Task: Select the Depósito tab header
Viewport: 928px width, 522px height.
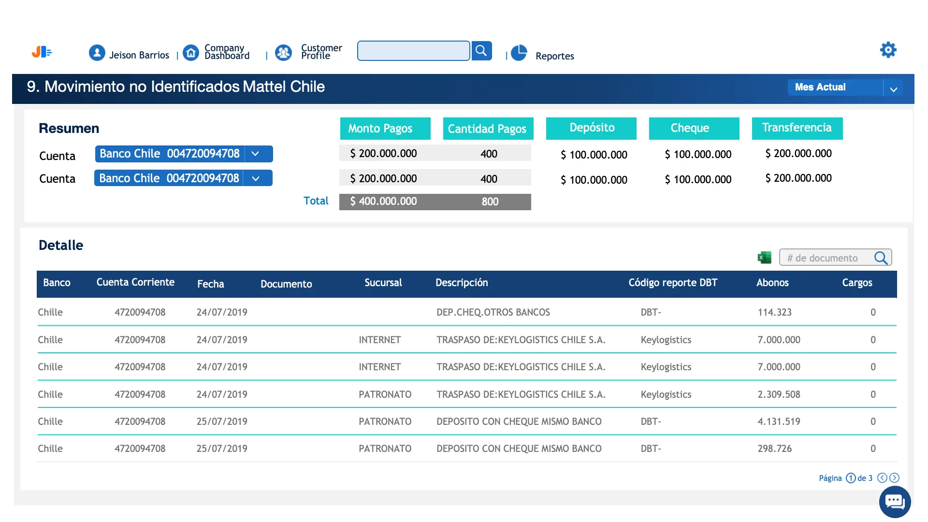Action: [x=591, y=128]
